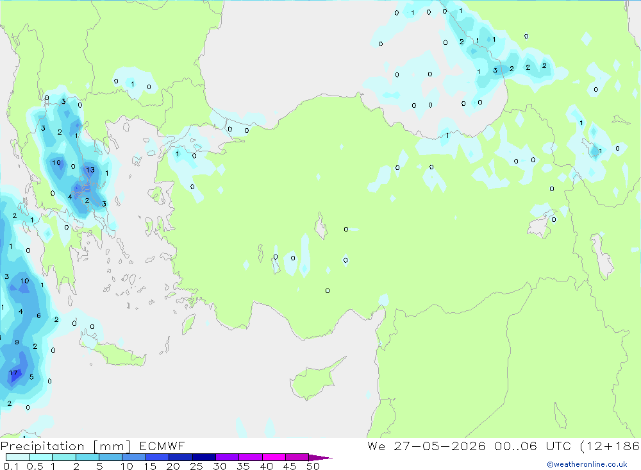
Task: Choose the 25–30 mm legend swatch
Action: (x=204, y=457)
